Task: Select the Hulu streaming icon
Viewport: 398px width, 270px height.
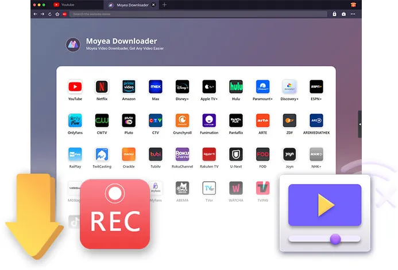Action: [236, 87]
